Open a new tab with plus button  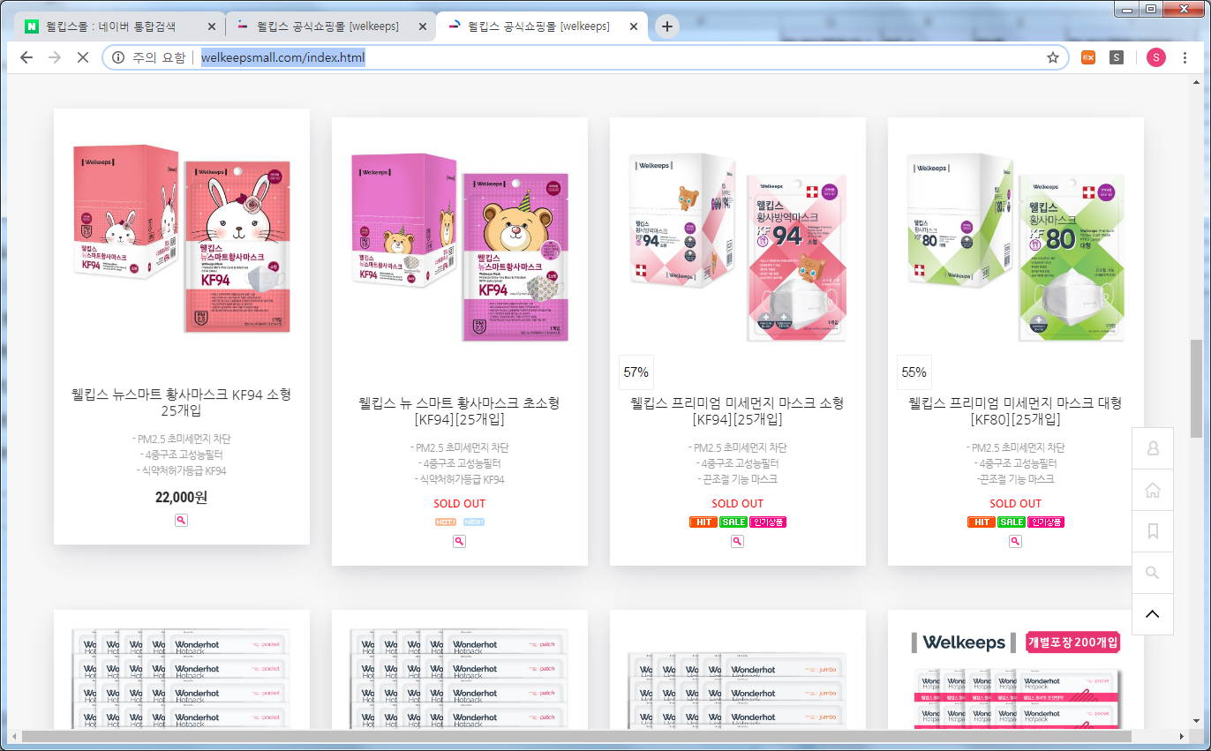(x=667, y=26)
